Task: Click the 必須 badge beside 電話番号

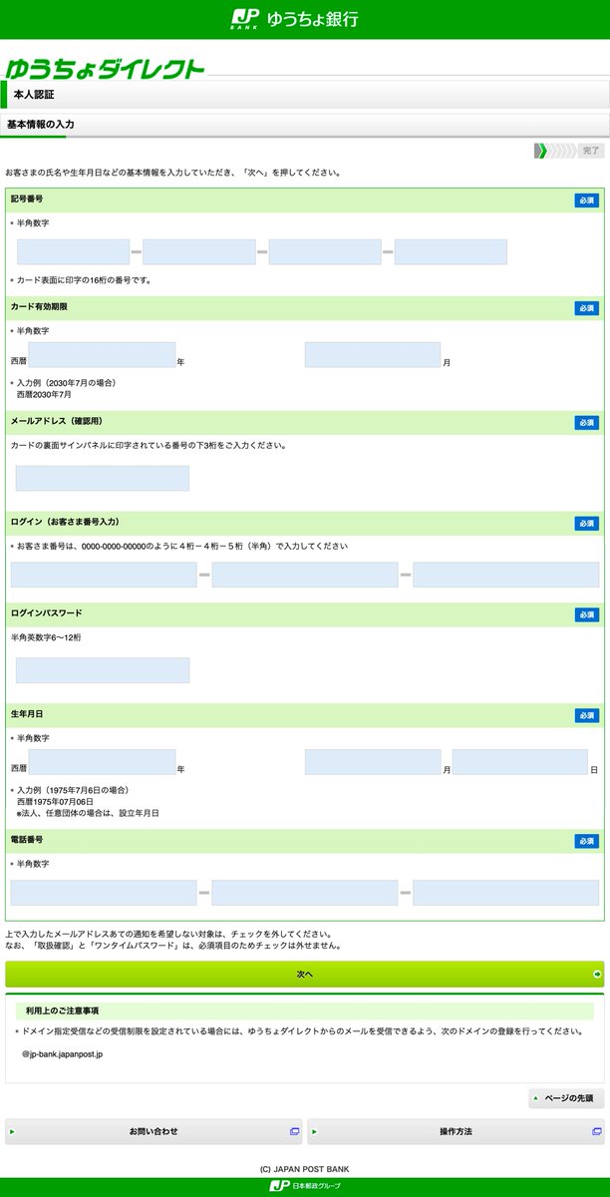Action: tap(587, 841)
